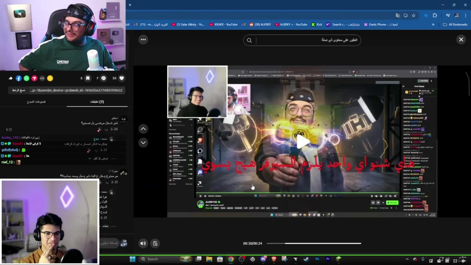Share the video to WhatsApp
This screenshot has width=471, height=265.
[26, 78]
